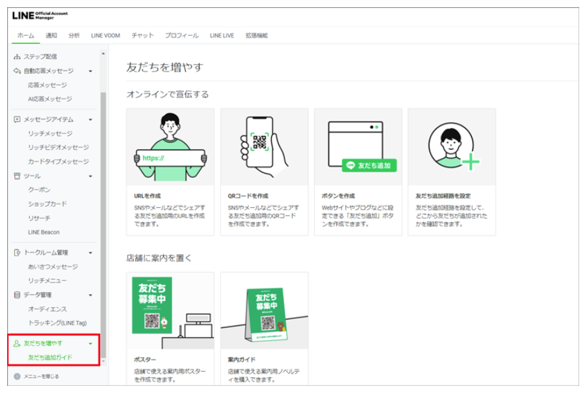
Task: Click the ツール shop icon in sidebar
Action: tap(17, 176)
